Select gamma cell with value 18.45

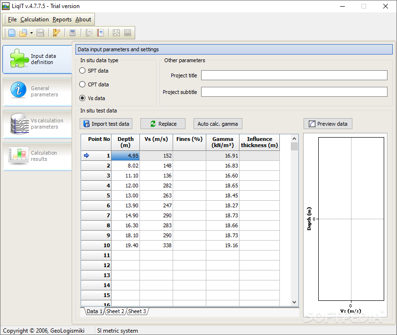[x=223, y=195]
